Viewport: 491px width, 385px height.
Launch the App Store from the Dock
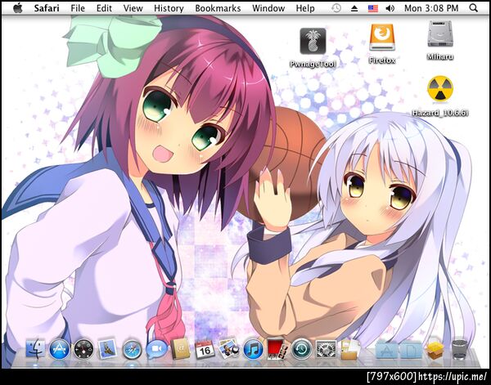tap(60, 349)
